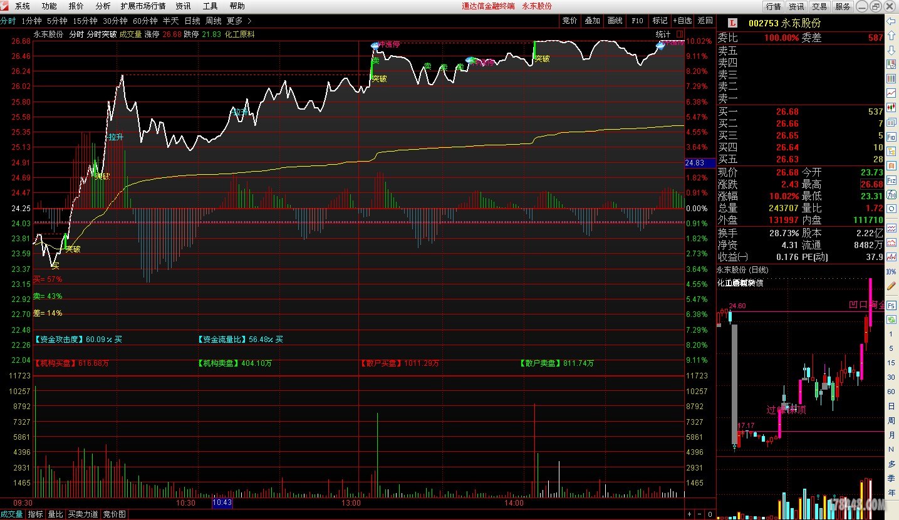
Task: Click the FS sidebar icon
Action: [891, 305]
